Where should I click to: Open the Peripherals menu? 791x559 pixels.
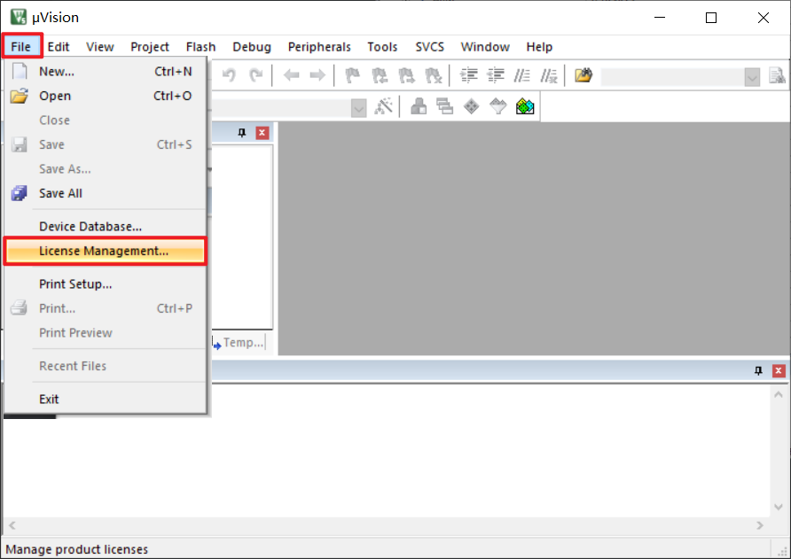(x=319, y=47)
